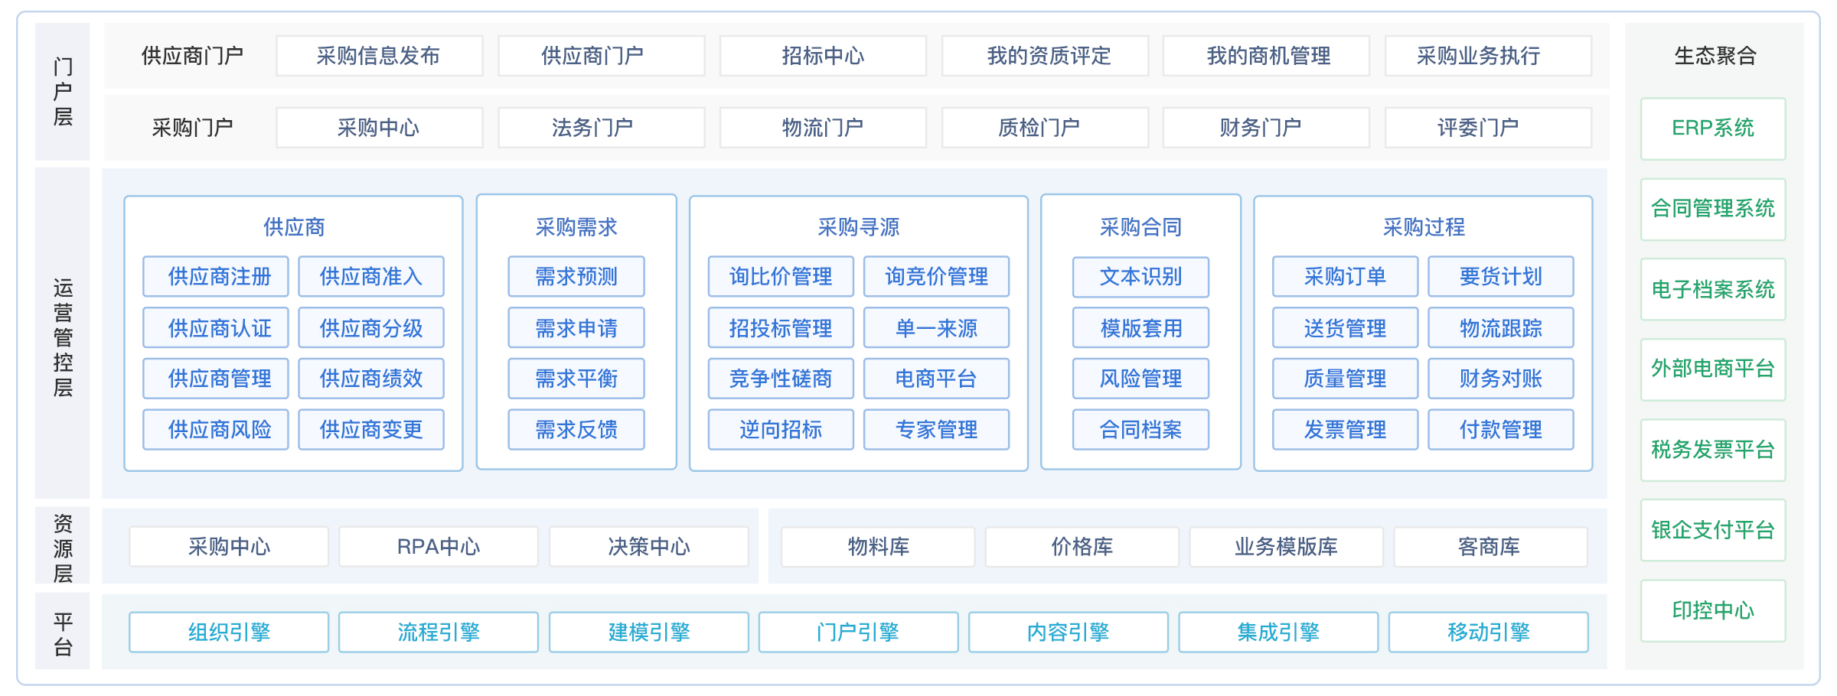Open the 集成引擎 platform box

click(x=1278, y=633)
